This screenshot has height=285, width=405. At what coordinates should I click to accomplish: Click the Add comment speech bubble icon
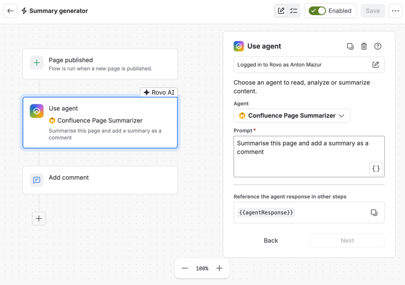click(x=37, y=180)
